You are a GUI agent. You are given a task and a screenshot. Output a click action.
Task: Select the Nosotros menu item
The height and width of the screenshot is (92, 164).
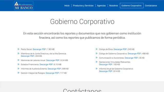pos(114,6)
